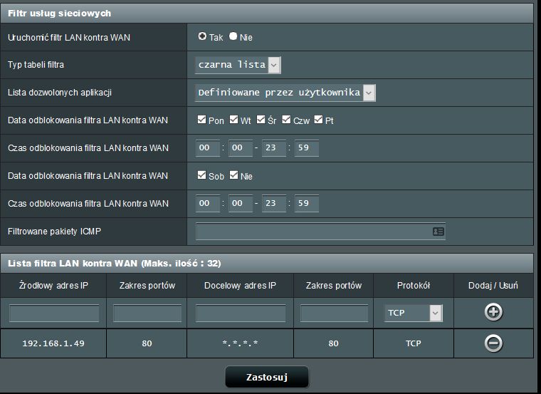Toggle the Wt weekday checkbox
This screenshot has width=541, height=394.
pos(233,120)
